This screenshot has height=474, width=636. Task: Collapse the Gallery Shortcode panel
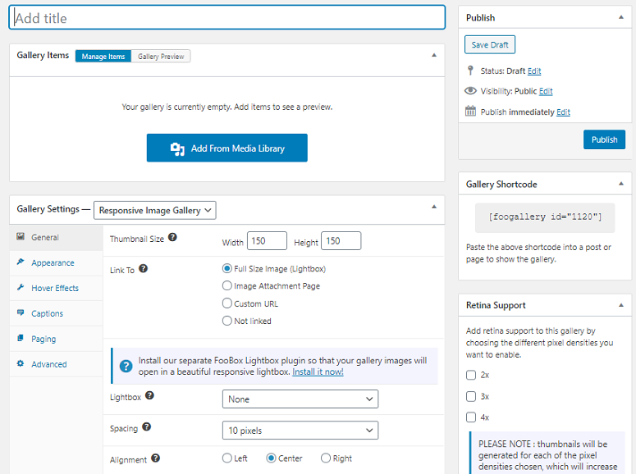620,185
